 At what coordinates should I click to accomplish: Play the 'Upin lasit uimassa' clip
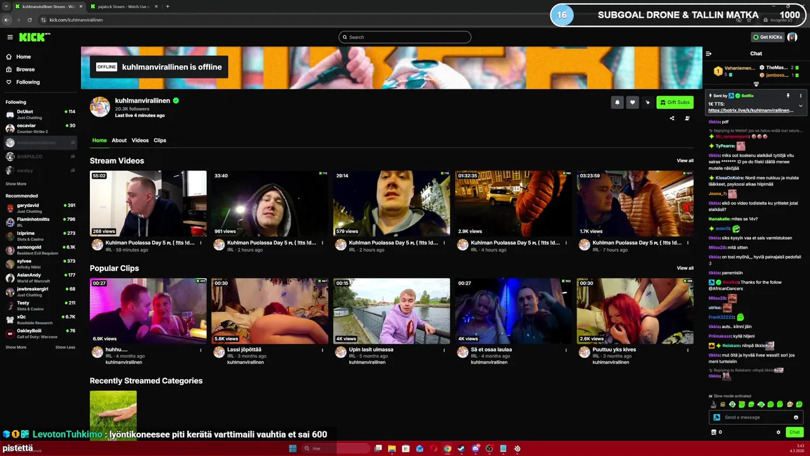click(392, 311)
